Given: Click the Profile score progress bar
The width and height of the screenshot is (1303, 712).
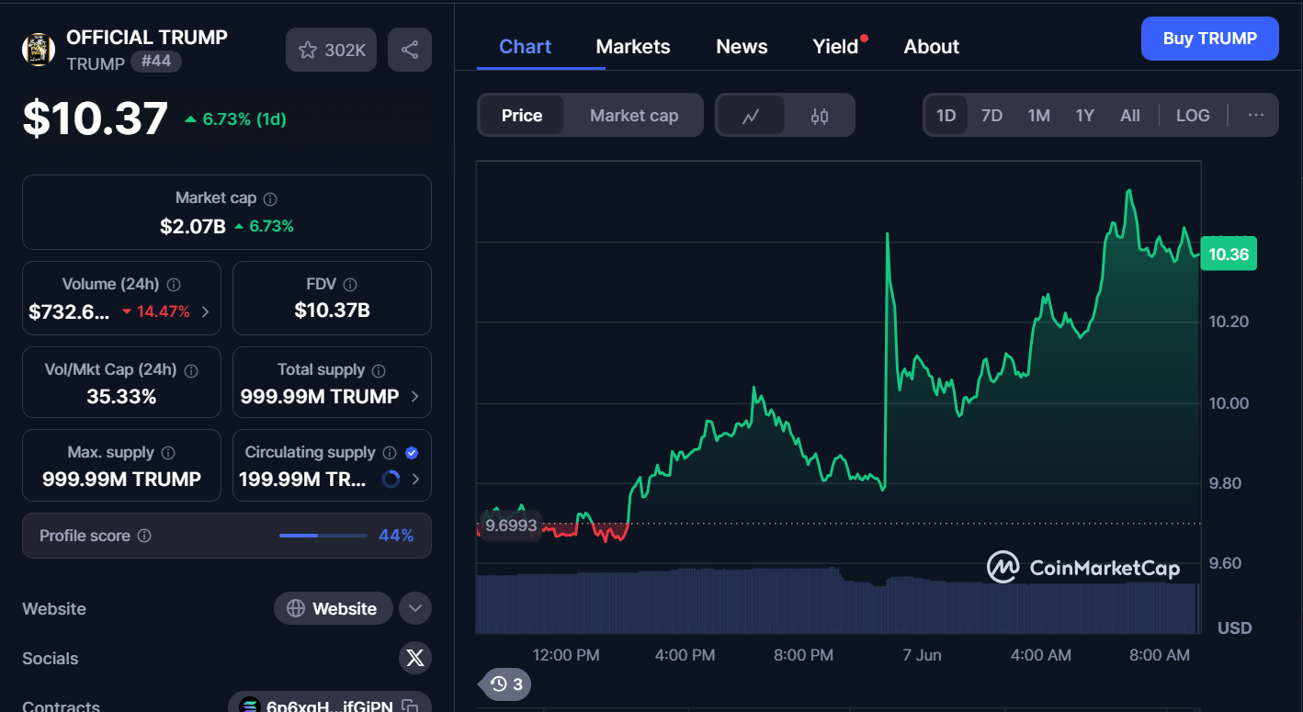Looking at the screenshot, I should click(x=323, y=536).
